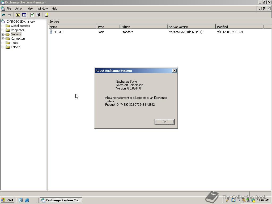Click the Help question-mark toolbar icon
The width and height of the screenshot is (272, 204).
46,15
